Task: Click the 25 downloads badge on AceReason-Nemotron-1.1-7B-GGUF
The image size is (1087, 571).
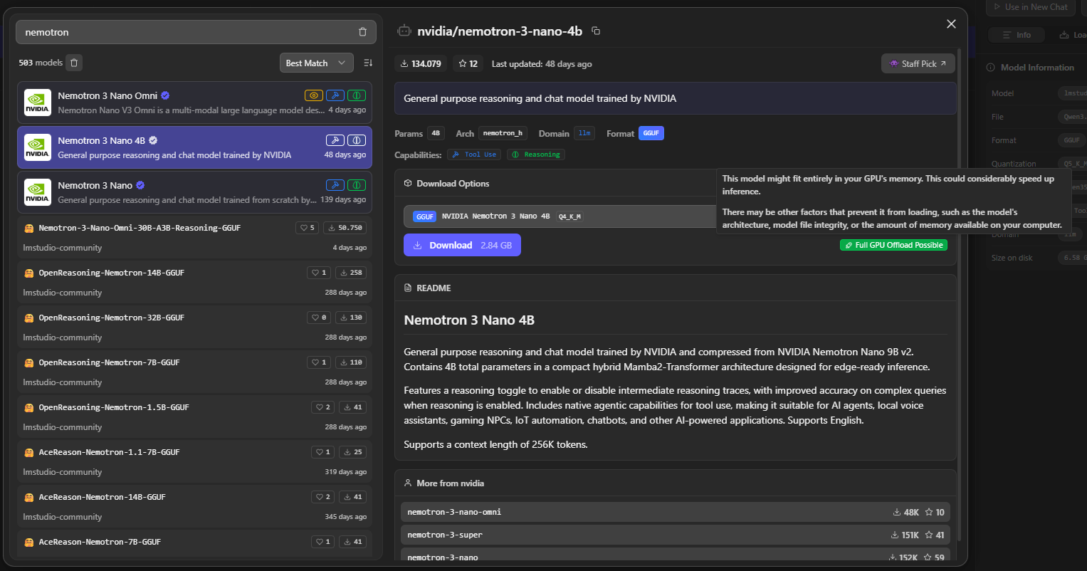Action: 353,452
